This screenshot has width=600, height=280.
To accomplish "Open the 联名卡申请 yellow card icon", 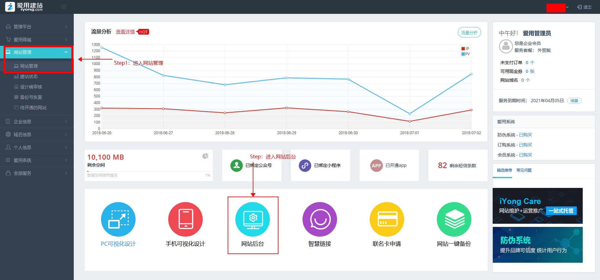I will point(387,219).
